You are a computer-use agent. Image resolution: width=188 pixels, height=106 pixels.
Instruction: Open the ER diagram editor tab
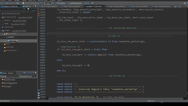[178, 6]
